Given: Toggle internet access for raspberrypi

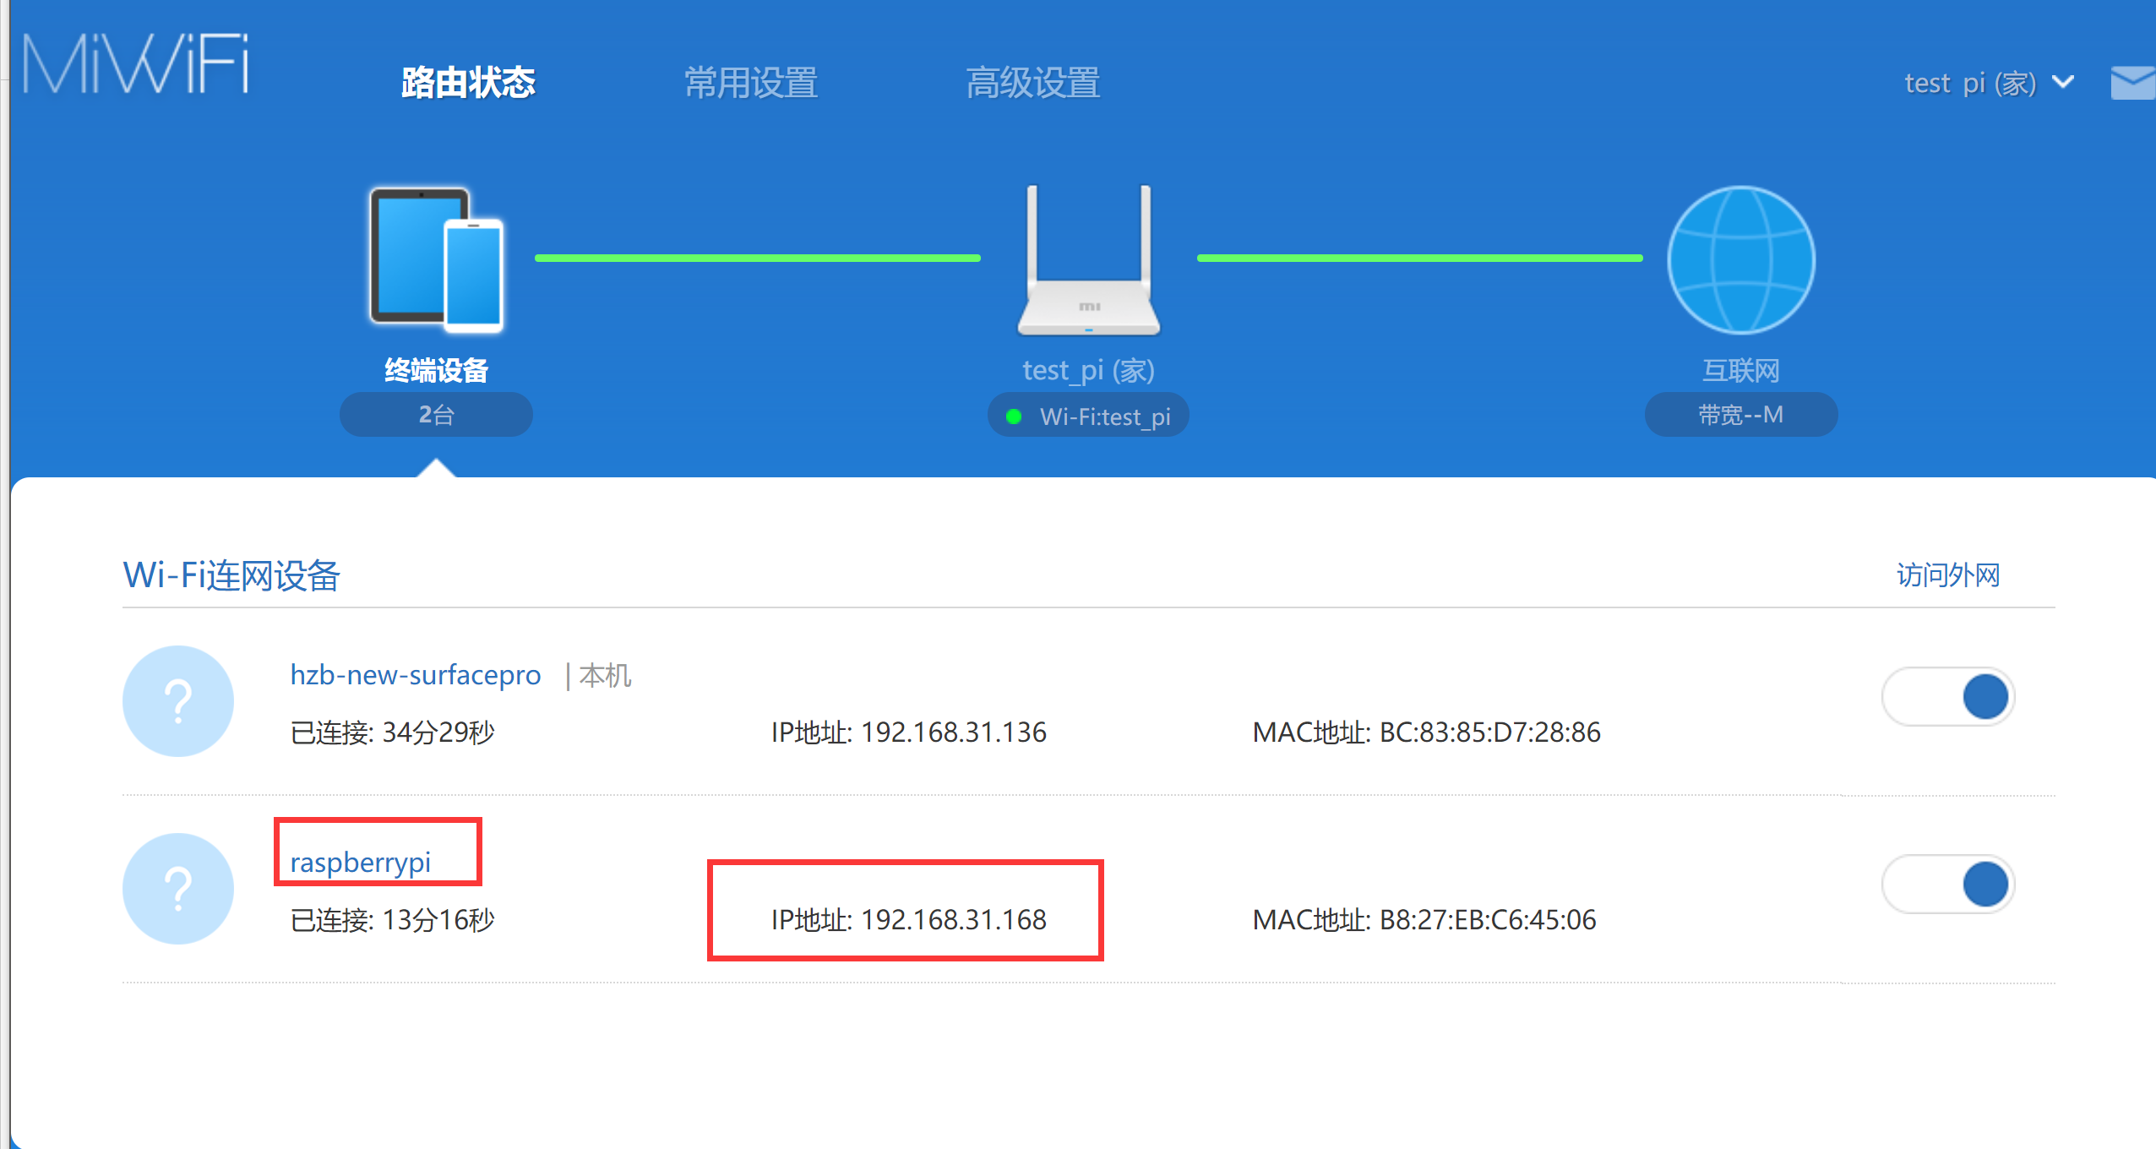Looking at the screenshot, I should point(1948,885).
